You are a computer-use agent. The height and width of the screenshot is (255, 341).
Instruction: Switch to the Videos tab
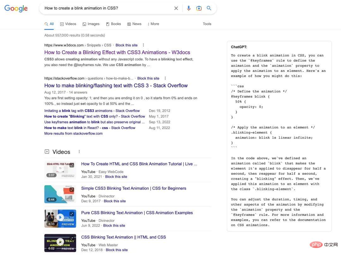click(68, 24)
